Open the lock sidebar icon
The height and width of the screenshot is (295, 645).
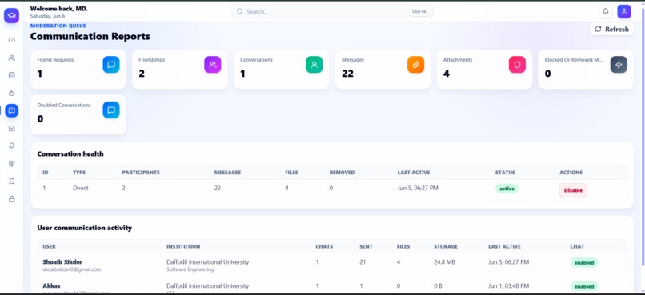tap(11, 199)
